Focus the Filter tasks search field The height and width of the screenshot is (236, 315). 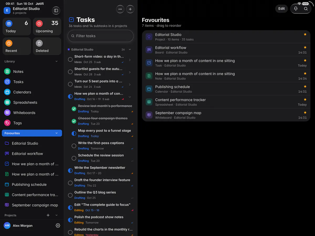(x=101, y=36)
